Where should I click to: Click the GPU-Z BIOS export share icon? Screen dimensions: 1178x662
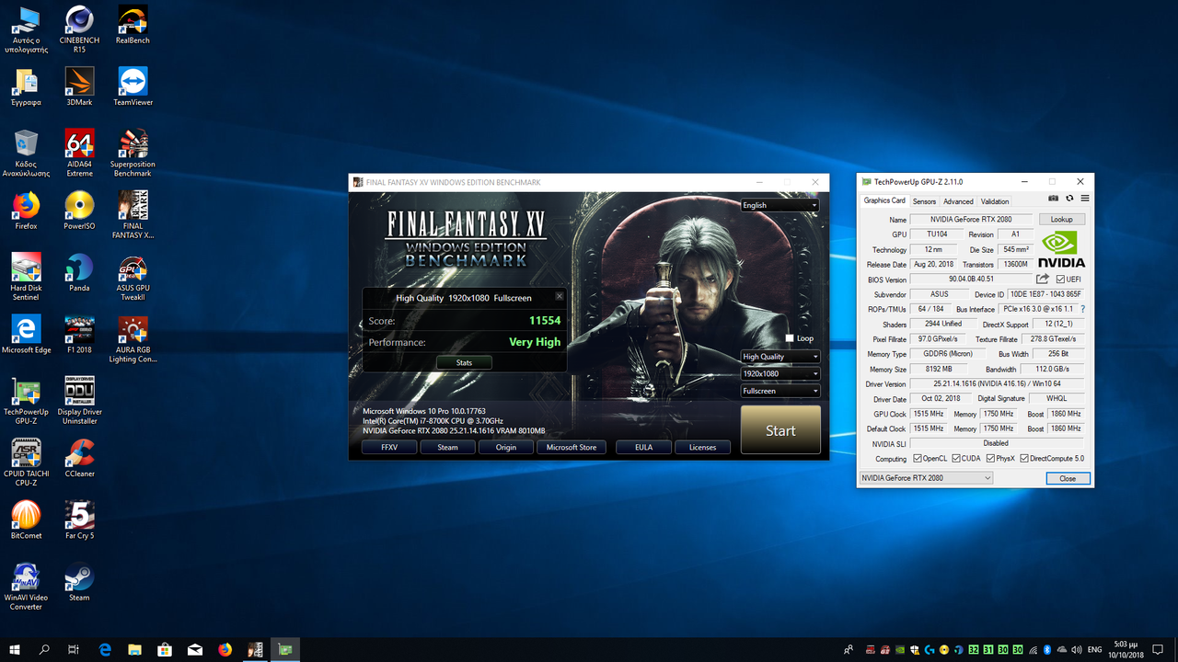tap(1043, 279)
